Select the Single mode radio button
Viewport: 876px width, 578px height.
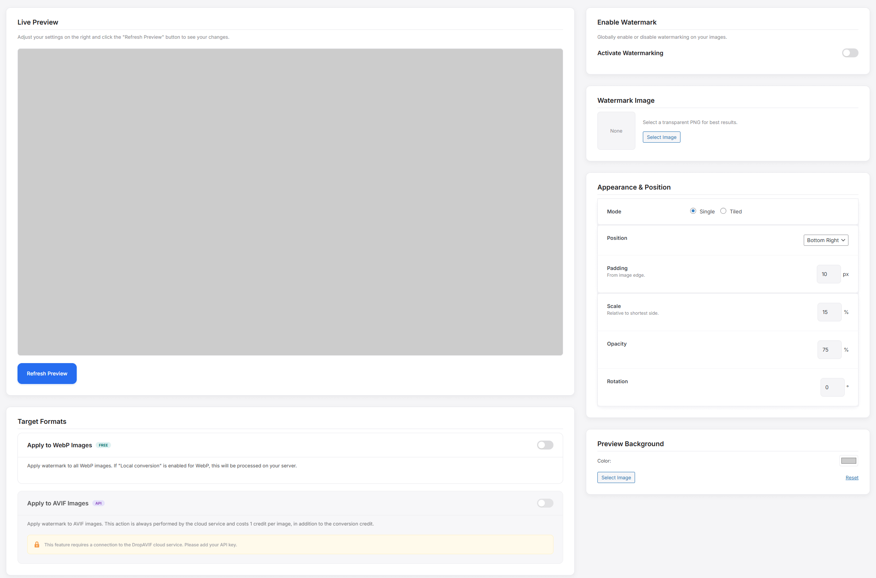(x=693, y=211)
